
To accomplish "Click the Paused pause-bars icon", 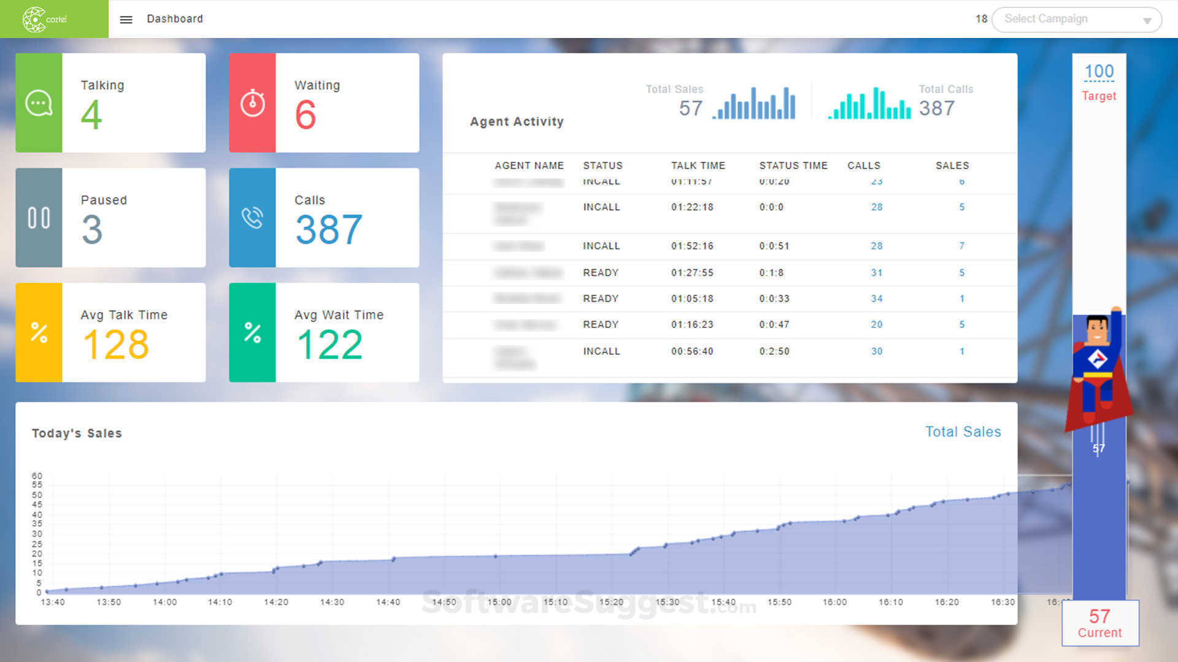I will point(39,218).
